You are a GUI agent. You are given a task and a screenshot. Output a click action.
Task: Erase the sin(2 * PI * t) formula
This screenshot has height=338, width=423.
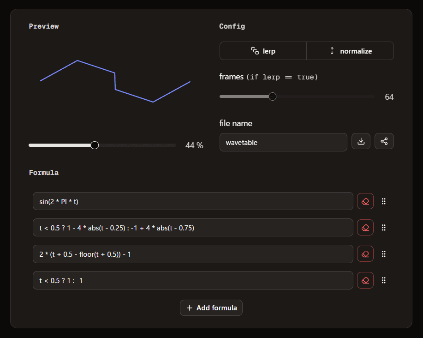pyautogui.click(x=365, y=201)
